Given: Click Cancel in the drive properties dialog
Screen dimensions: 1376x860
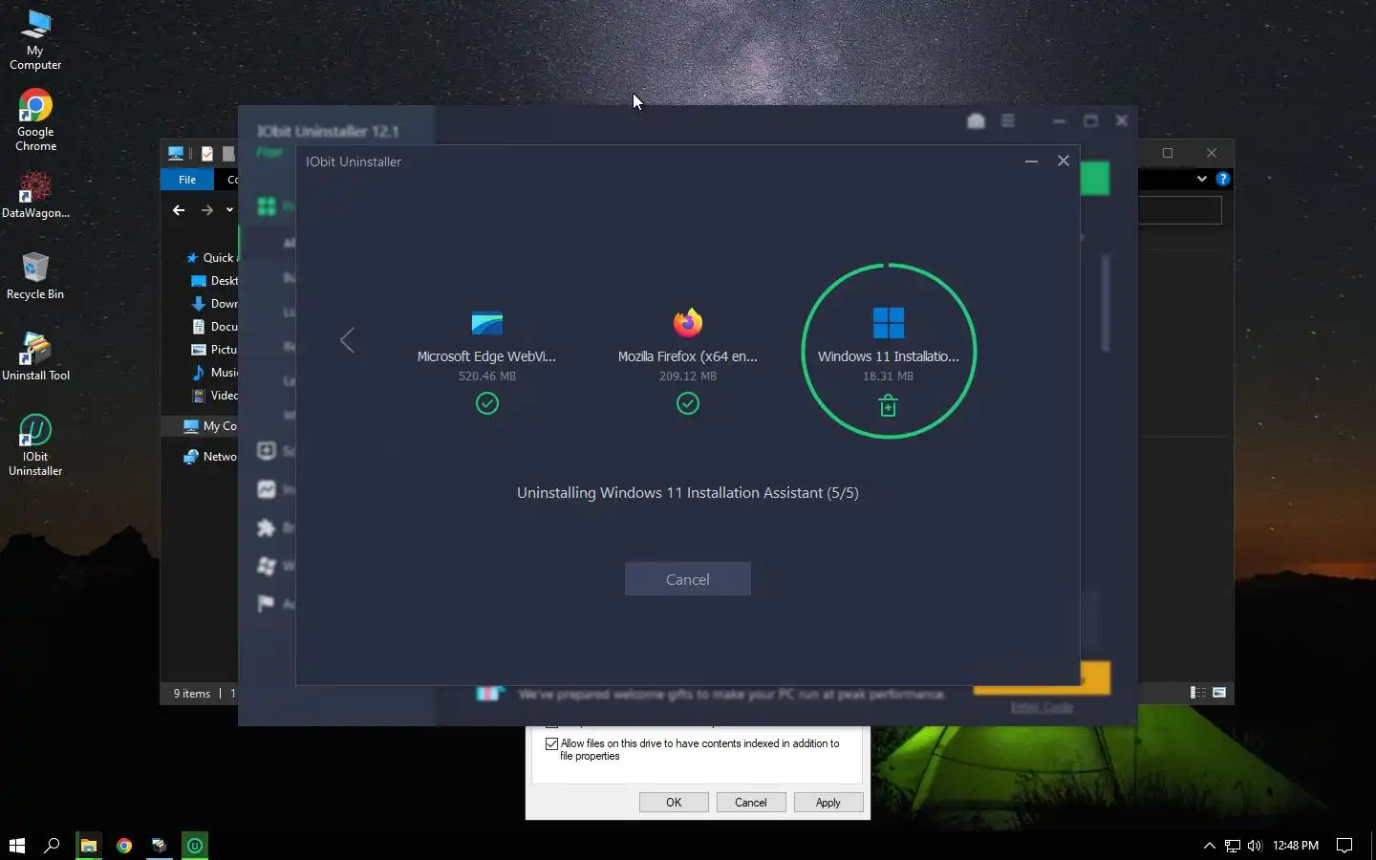Looking at the screenshot, I should click(751, 803).
